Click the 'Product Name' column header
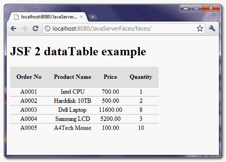Viewport: 226px width, 162px height. coord(72,77)
